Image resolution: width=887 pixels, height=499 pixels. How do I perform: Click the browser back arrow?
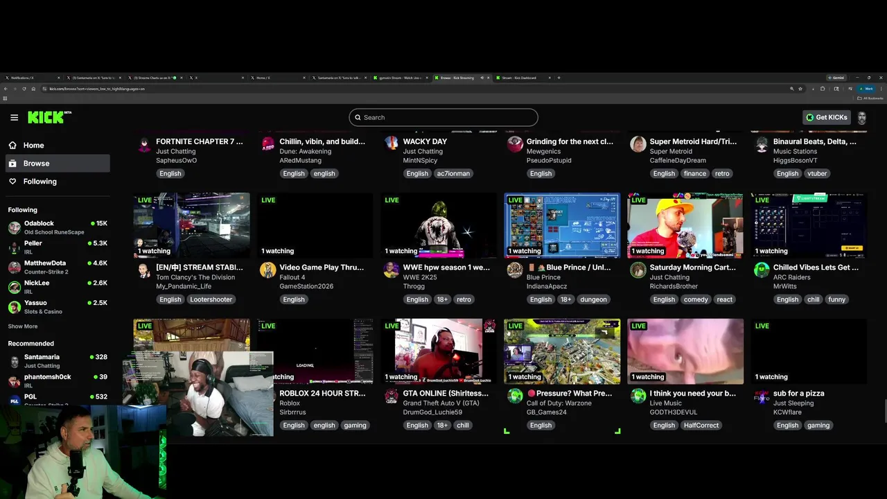tap(6, 89)
